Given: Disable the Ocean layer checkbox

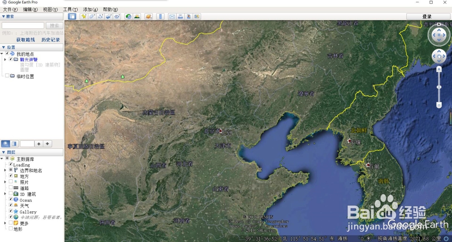Looking at the screenshot, I should 11,200.
